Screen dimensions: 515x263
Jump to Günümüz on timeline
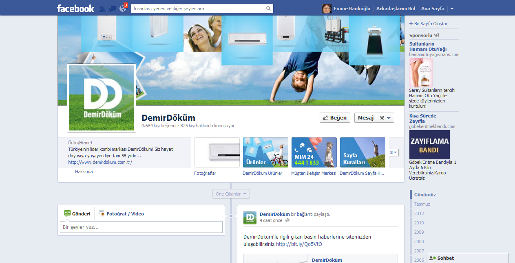(425, 195)
